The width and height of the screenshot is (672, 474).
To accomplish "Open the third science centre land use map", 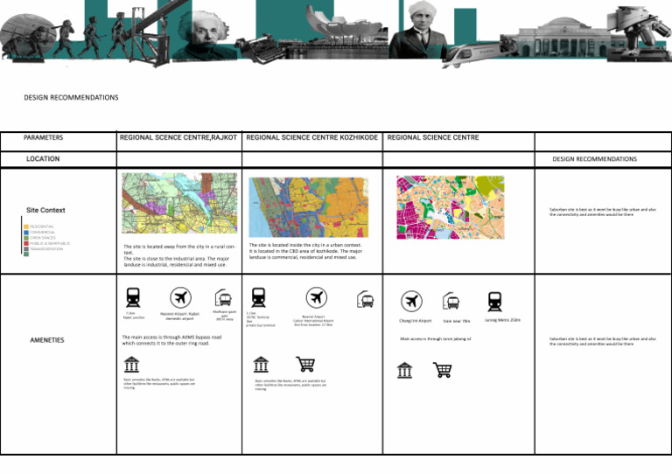I will tap(451, 207).
